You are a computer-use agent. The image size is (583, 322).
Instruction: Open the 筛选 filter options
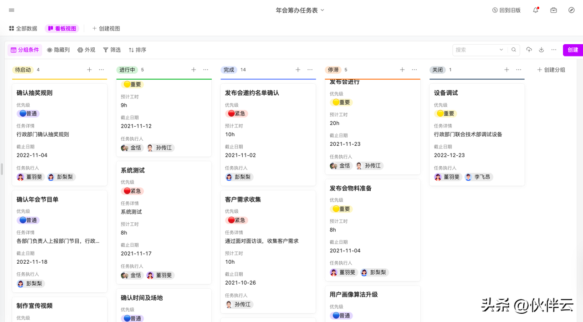point(112,50)
